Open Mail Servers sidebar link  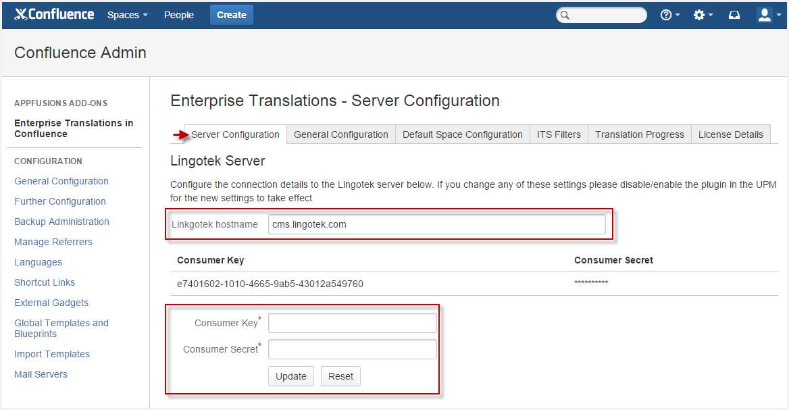click(x=41, y=374)
